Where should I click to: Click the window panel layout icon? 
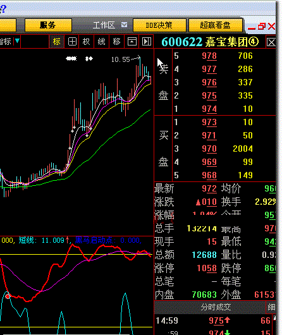click(132, 42)
